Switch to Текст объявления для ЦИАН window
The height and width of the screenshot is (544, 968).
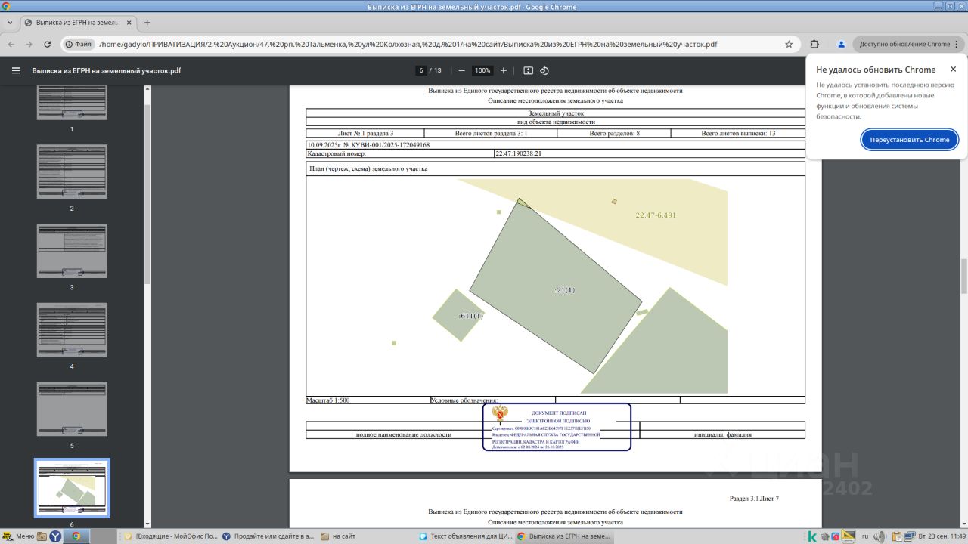point(465,536)
